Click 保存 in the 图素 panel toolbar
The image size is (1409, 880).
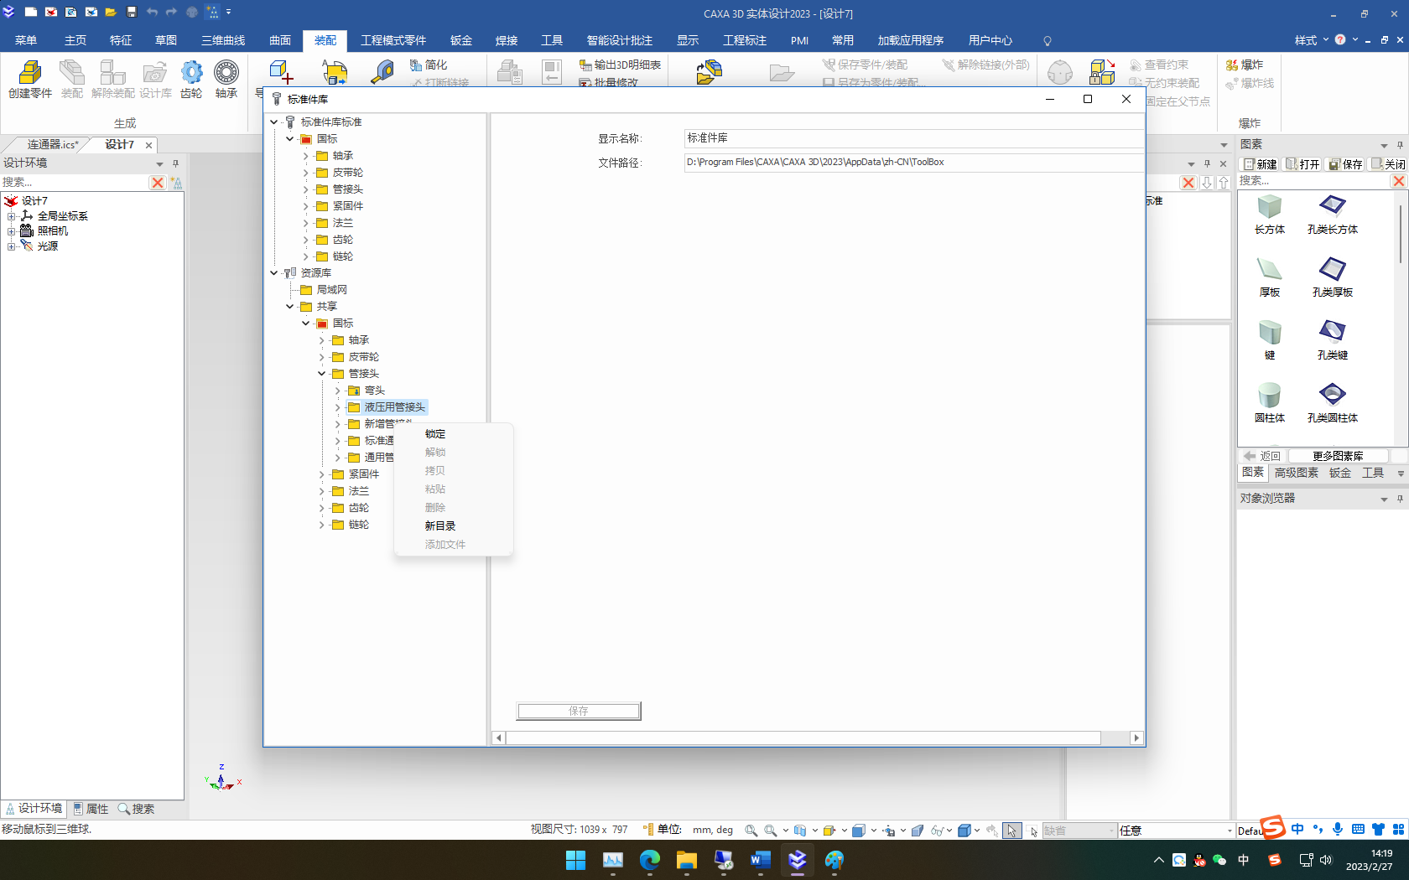tap(1346, 164)
